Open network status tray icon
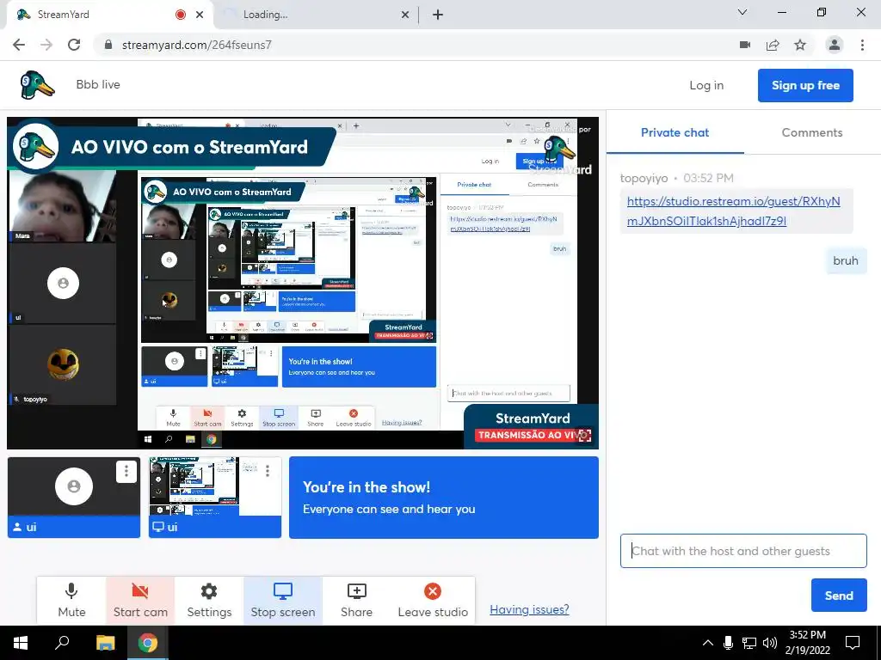Image resolution: width=881 pixels, height=660 pixels. pos(749,643)
